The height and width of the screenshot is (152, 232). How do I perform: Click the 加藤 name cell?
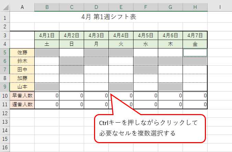22,78
